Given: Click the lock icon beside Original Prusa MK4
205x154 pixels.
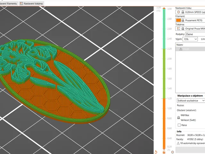Looking at the screenshot, I should (x=183, y=29).
